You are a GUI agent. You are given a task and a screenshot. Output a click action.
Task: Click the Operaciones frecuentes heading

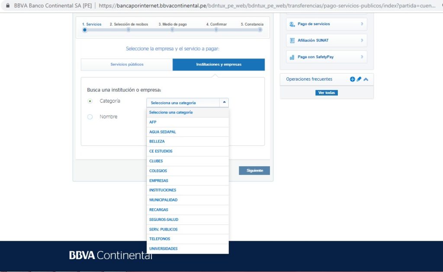pyautogui.click(x=309, y=79)
